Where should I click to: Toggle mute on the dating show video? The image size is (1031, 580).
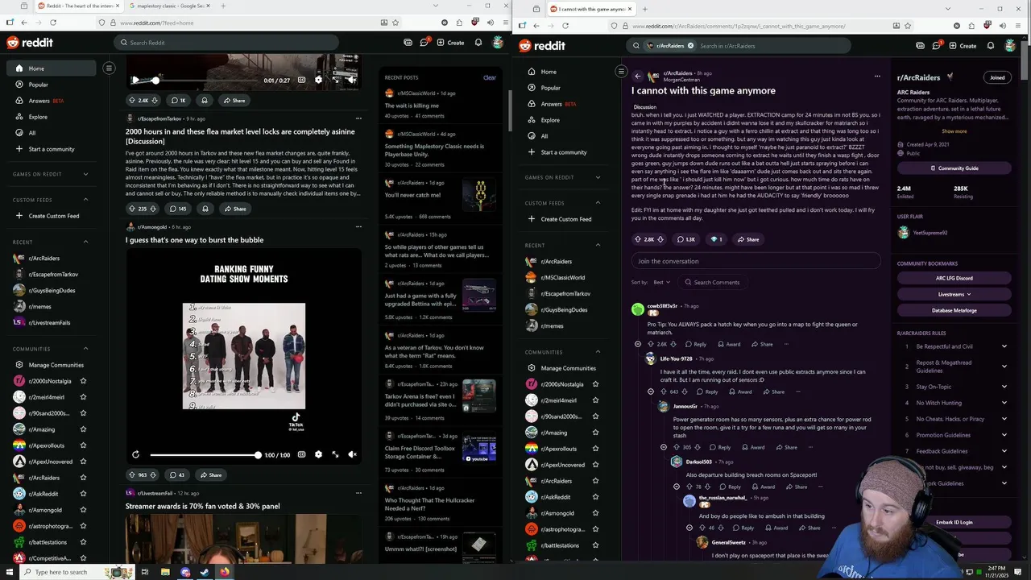(x=352, y=455)
